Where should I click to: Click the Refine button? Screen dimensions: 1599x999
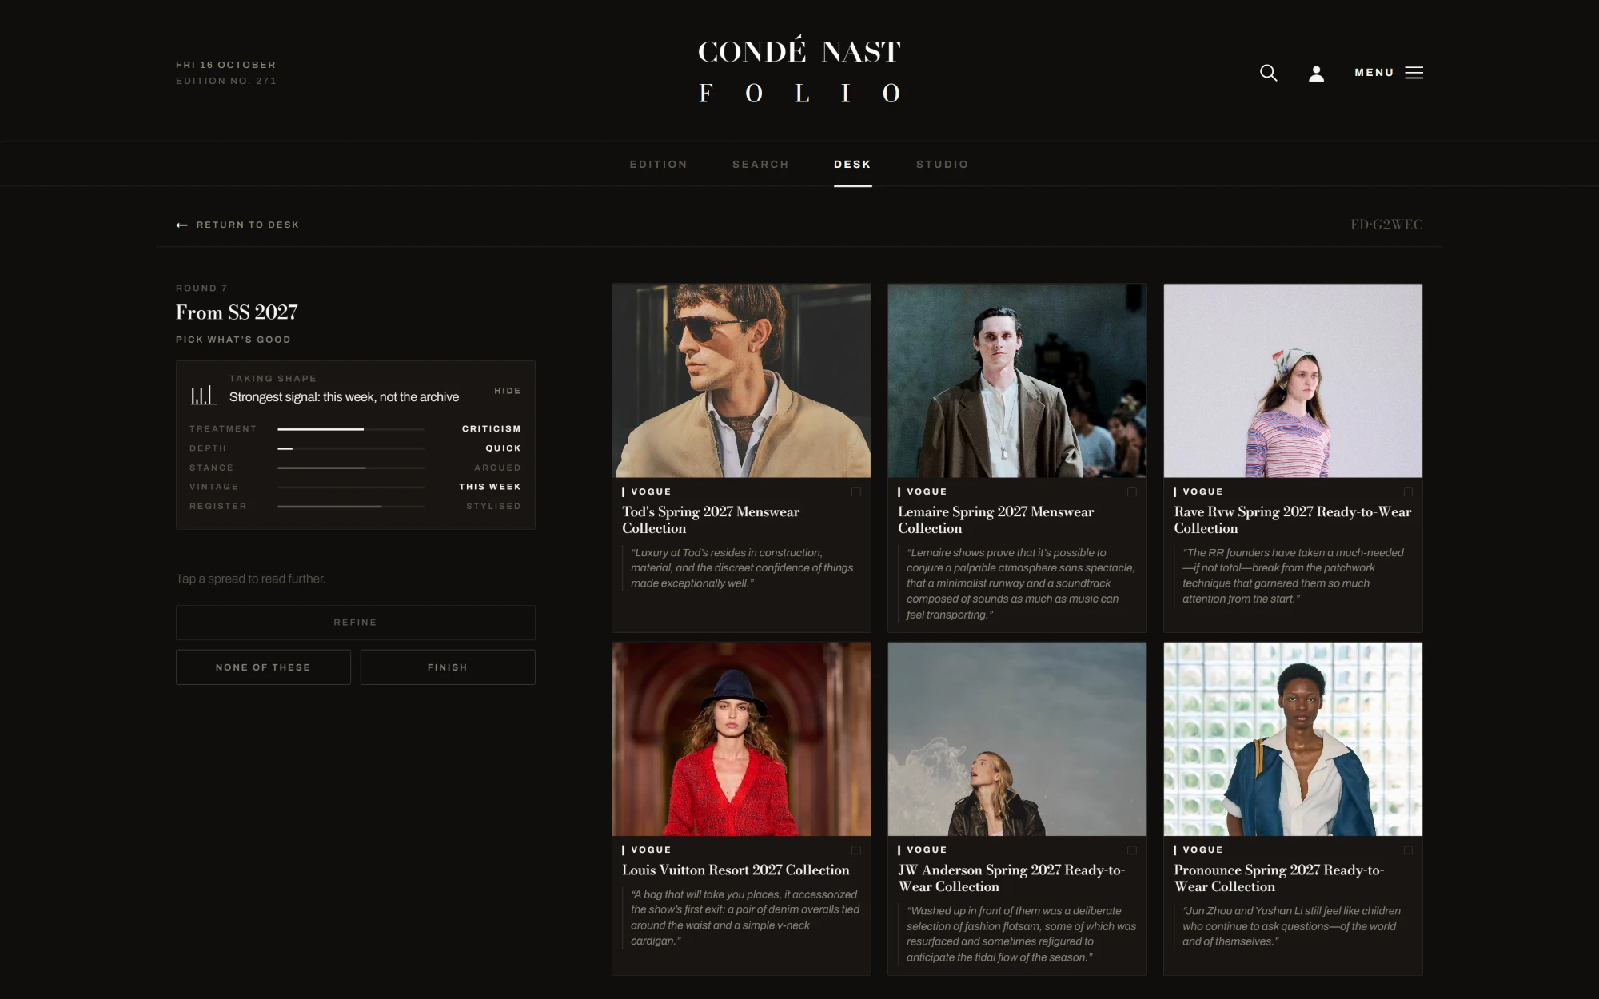tap(355, 623)
